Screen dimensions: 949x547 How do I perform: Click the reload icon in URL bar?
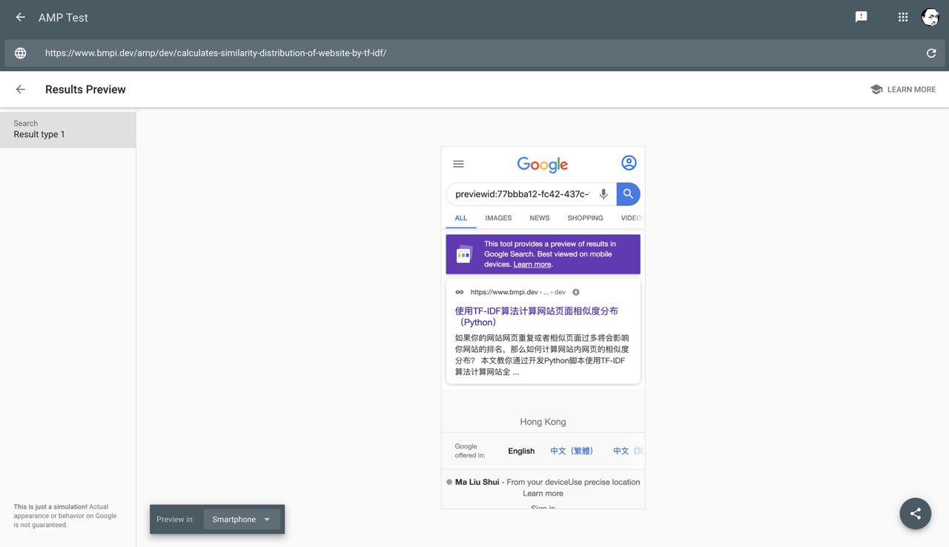click(931, 53)
